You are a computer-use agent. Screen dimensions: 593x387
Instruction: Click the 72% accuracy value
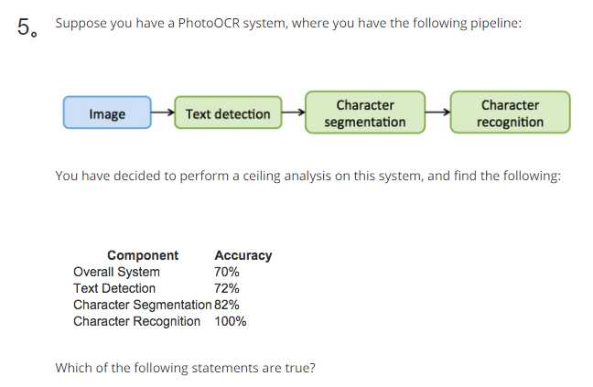point(227,288)
